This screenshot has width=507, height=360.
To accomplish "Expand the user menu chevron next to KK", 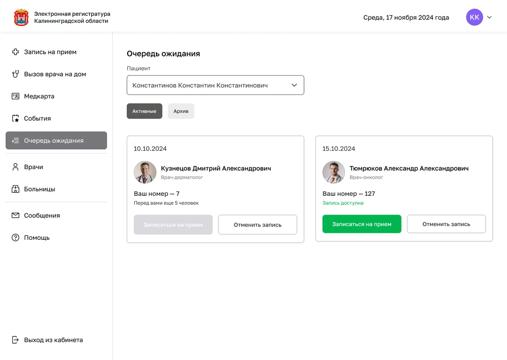I will (x=489, y=17).
